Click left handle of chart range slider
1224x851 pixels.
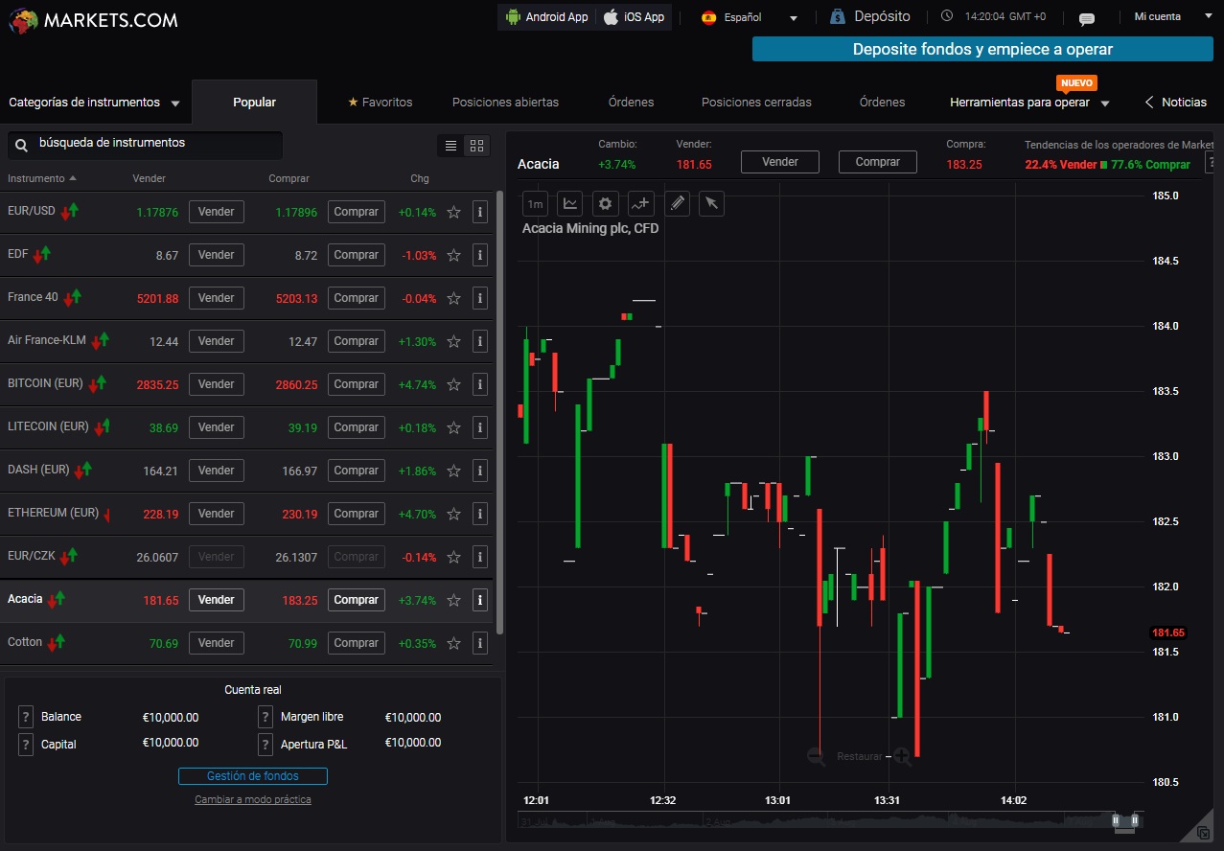tap(1116, 820)
